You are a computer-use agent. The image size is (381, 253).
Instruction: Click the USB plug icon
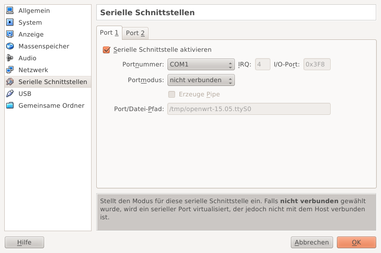tap(9, 94)
